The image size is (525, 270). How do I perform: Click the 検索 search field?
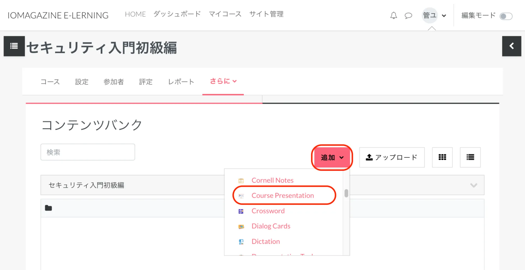88,152
